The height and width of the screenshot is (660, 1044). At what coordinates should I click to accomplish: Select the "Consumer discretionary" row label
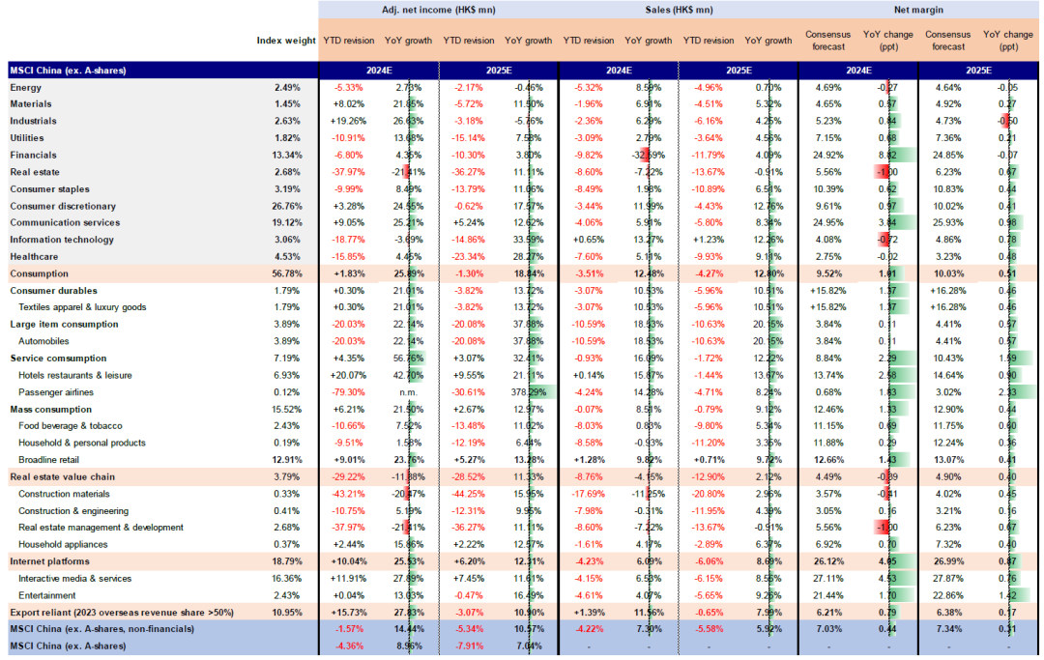[63, 206]
